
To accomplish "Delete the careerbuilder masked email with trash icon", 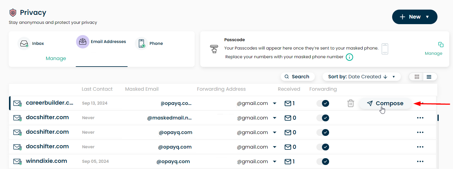I will click(351, 103).
